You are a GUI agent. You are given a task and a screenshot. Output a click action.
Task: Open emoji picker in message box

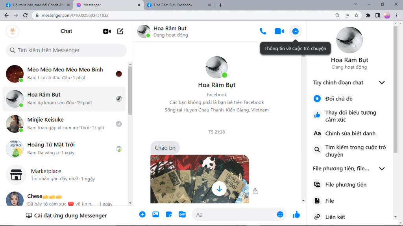(x=280, y=215)
